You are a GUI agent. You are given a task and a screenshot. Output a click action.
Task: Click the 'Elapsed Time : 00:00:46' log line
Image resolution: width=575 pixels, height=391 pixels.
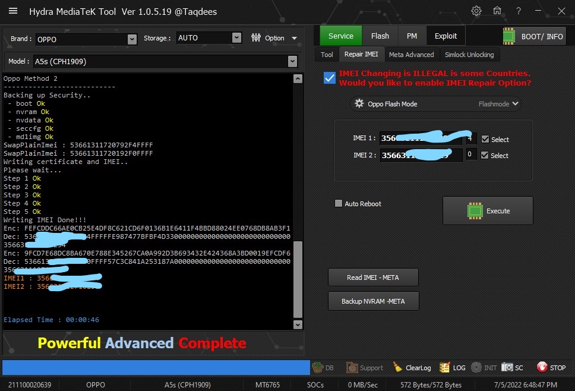coord(51,320)
